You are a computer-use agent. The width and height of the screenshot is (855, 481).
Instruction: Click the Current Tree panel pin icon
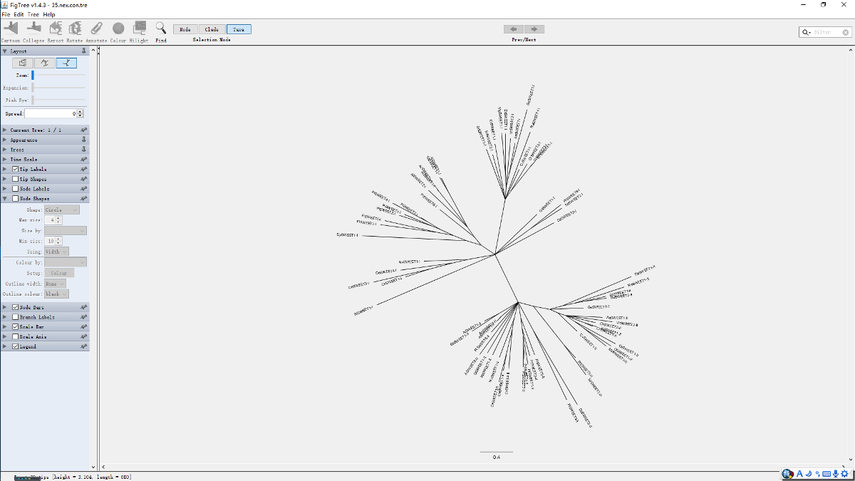(x=84, y=130)
